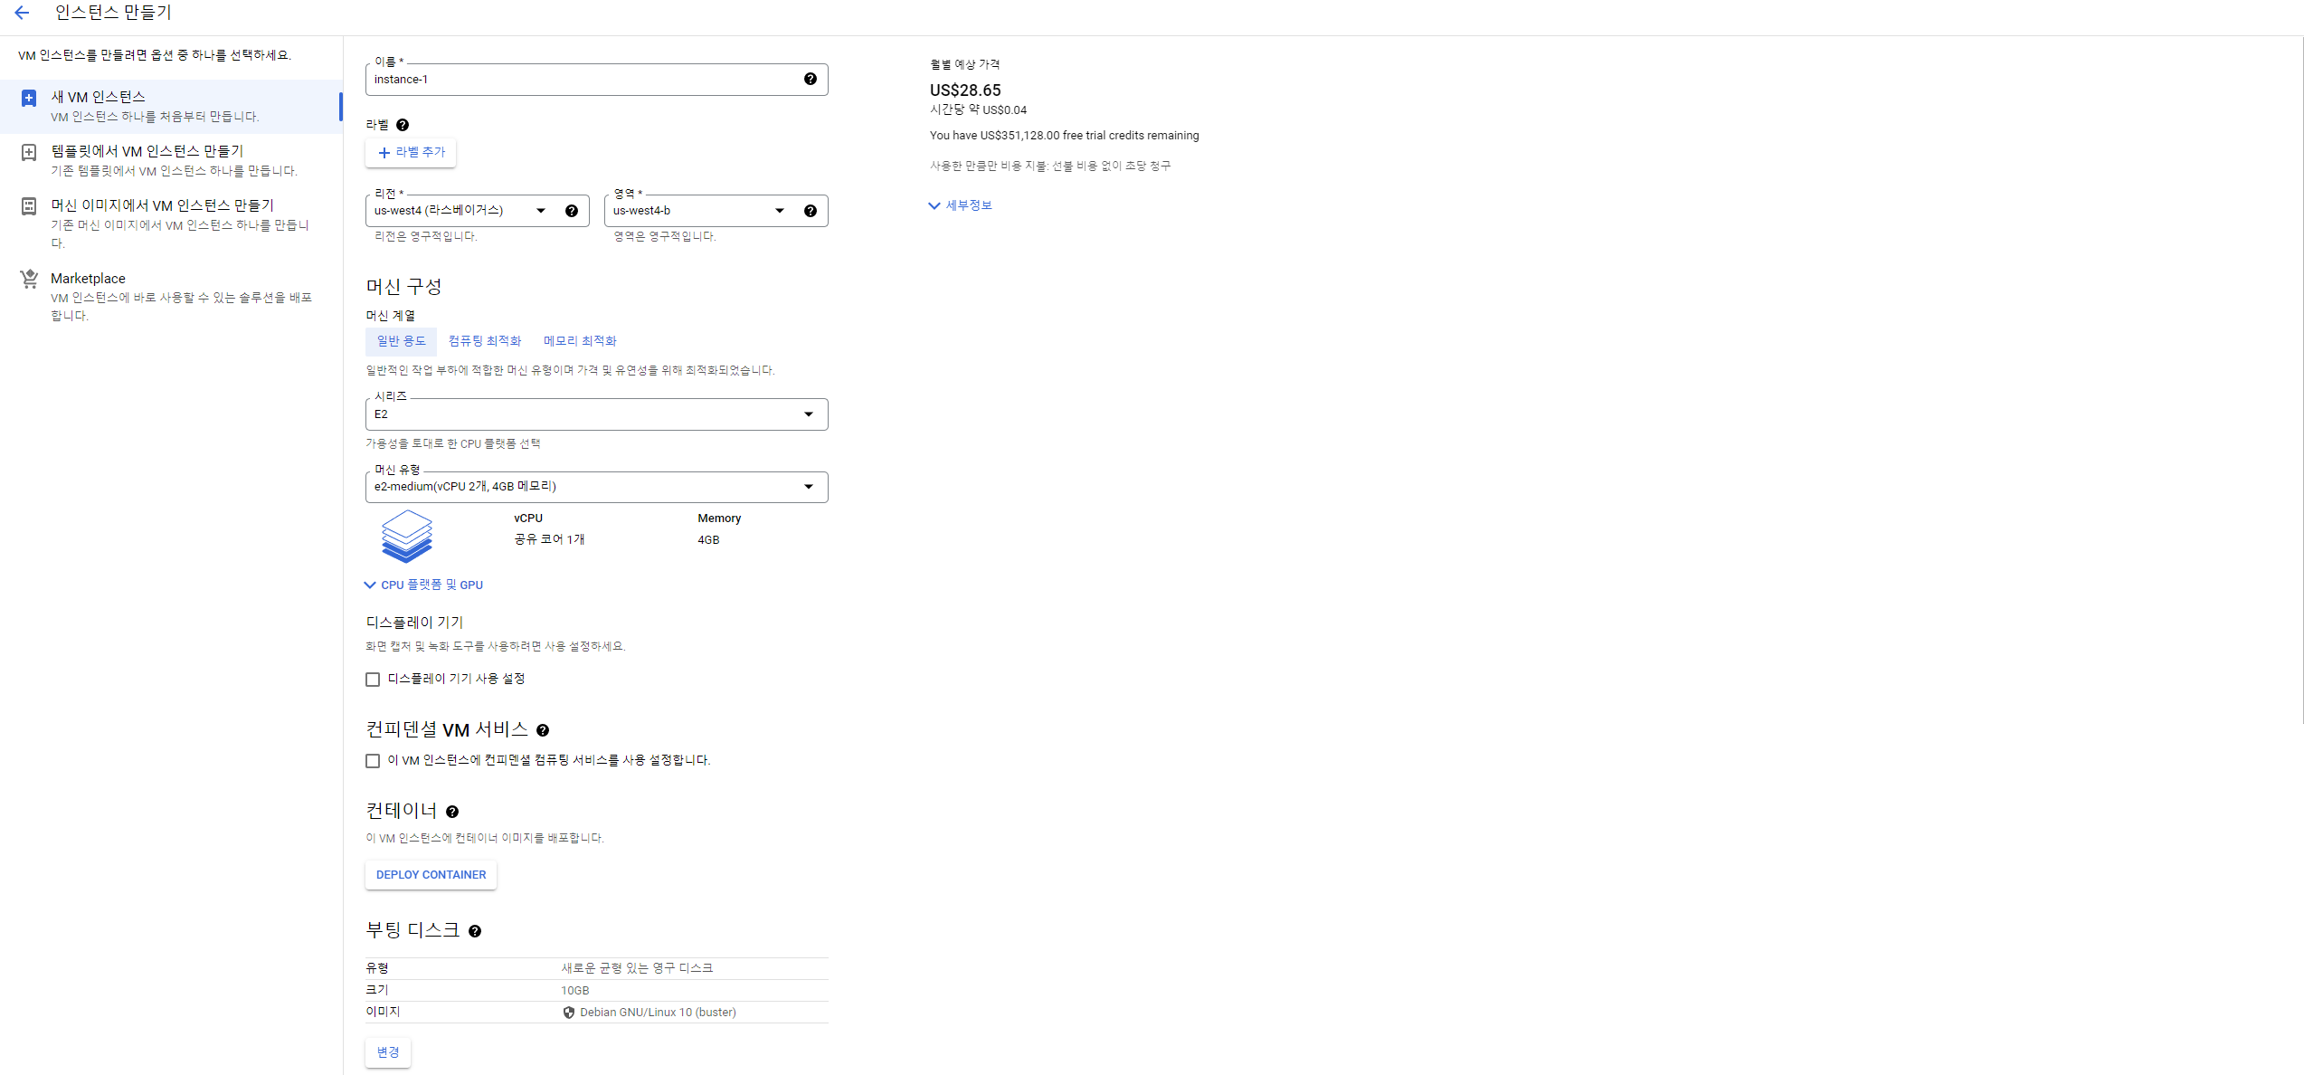Open the 시리즈 E2 dropdown
The image size is (2304, 1075).
point(595,414)
